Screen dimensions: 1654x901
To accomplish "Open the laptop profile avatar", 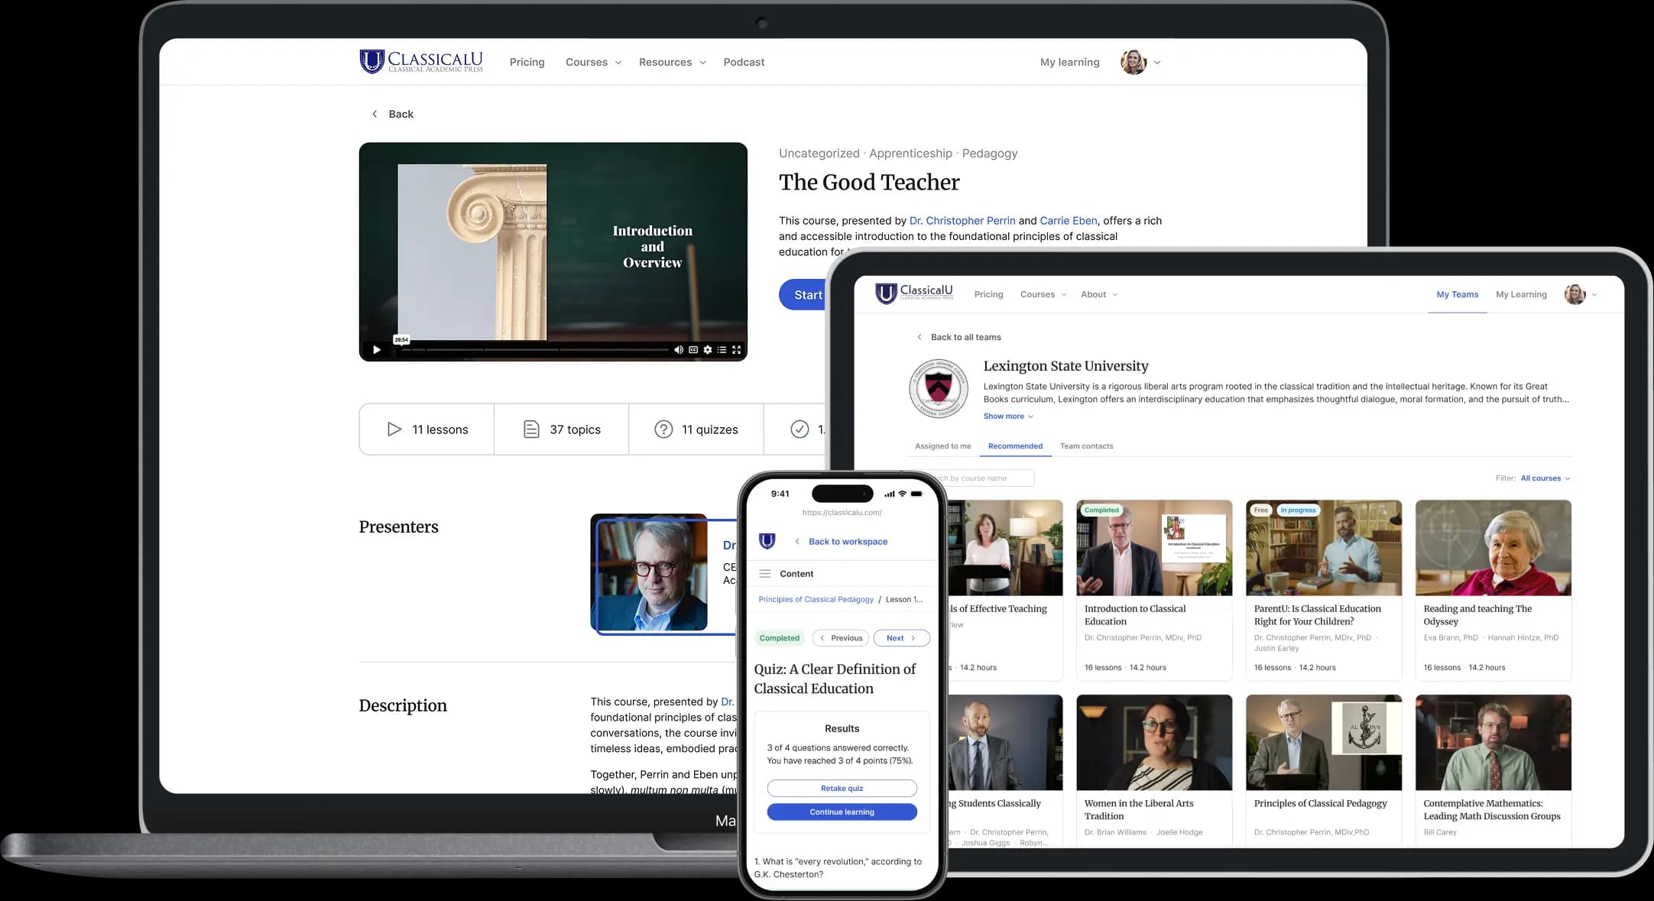I will [1133, 62].
